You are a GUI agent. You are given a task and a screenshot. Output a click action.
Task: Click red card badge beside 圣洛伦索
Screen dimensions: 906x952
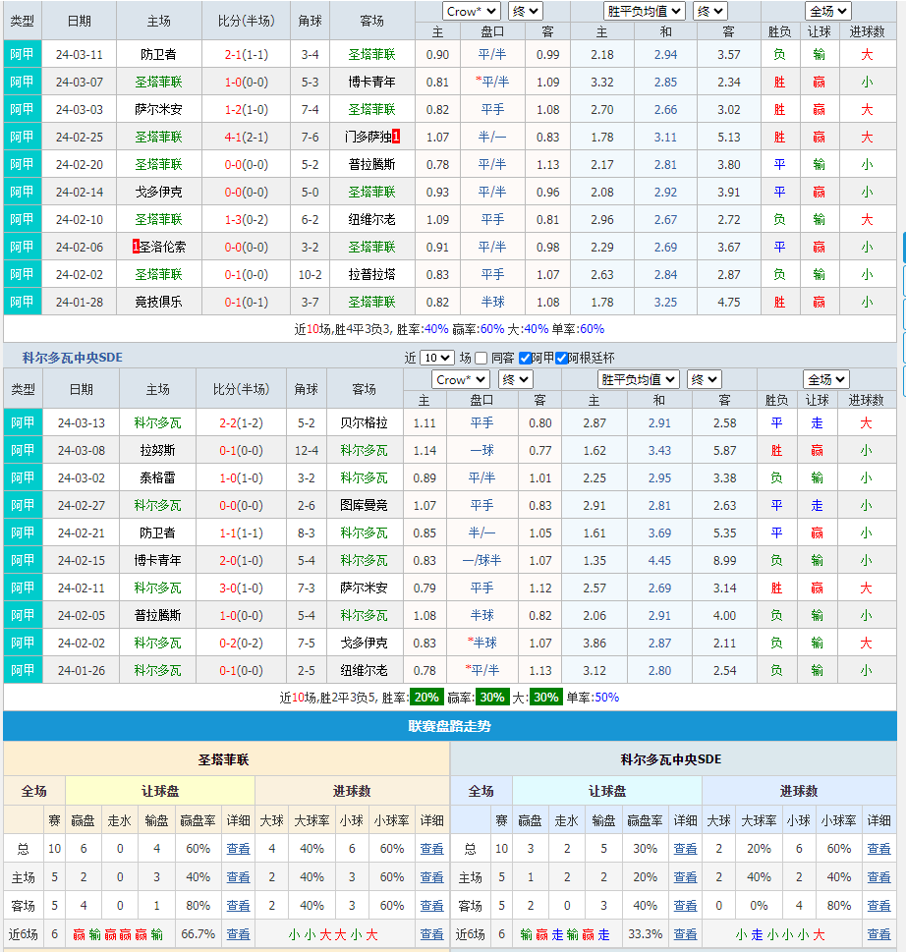point(136,247)
